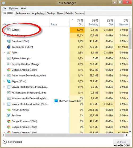This screenshot has width=133, height=148.
Task: Sort by the Disk column header
Action: pyautogui.click(x=107, y=23)
